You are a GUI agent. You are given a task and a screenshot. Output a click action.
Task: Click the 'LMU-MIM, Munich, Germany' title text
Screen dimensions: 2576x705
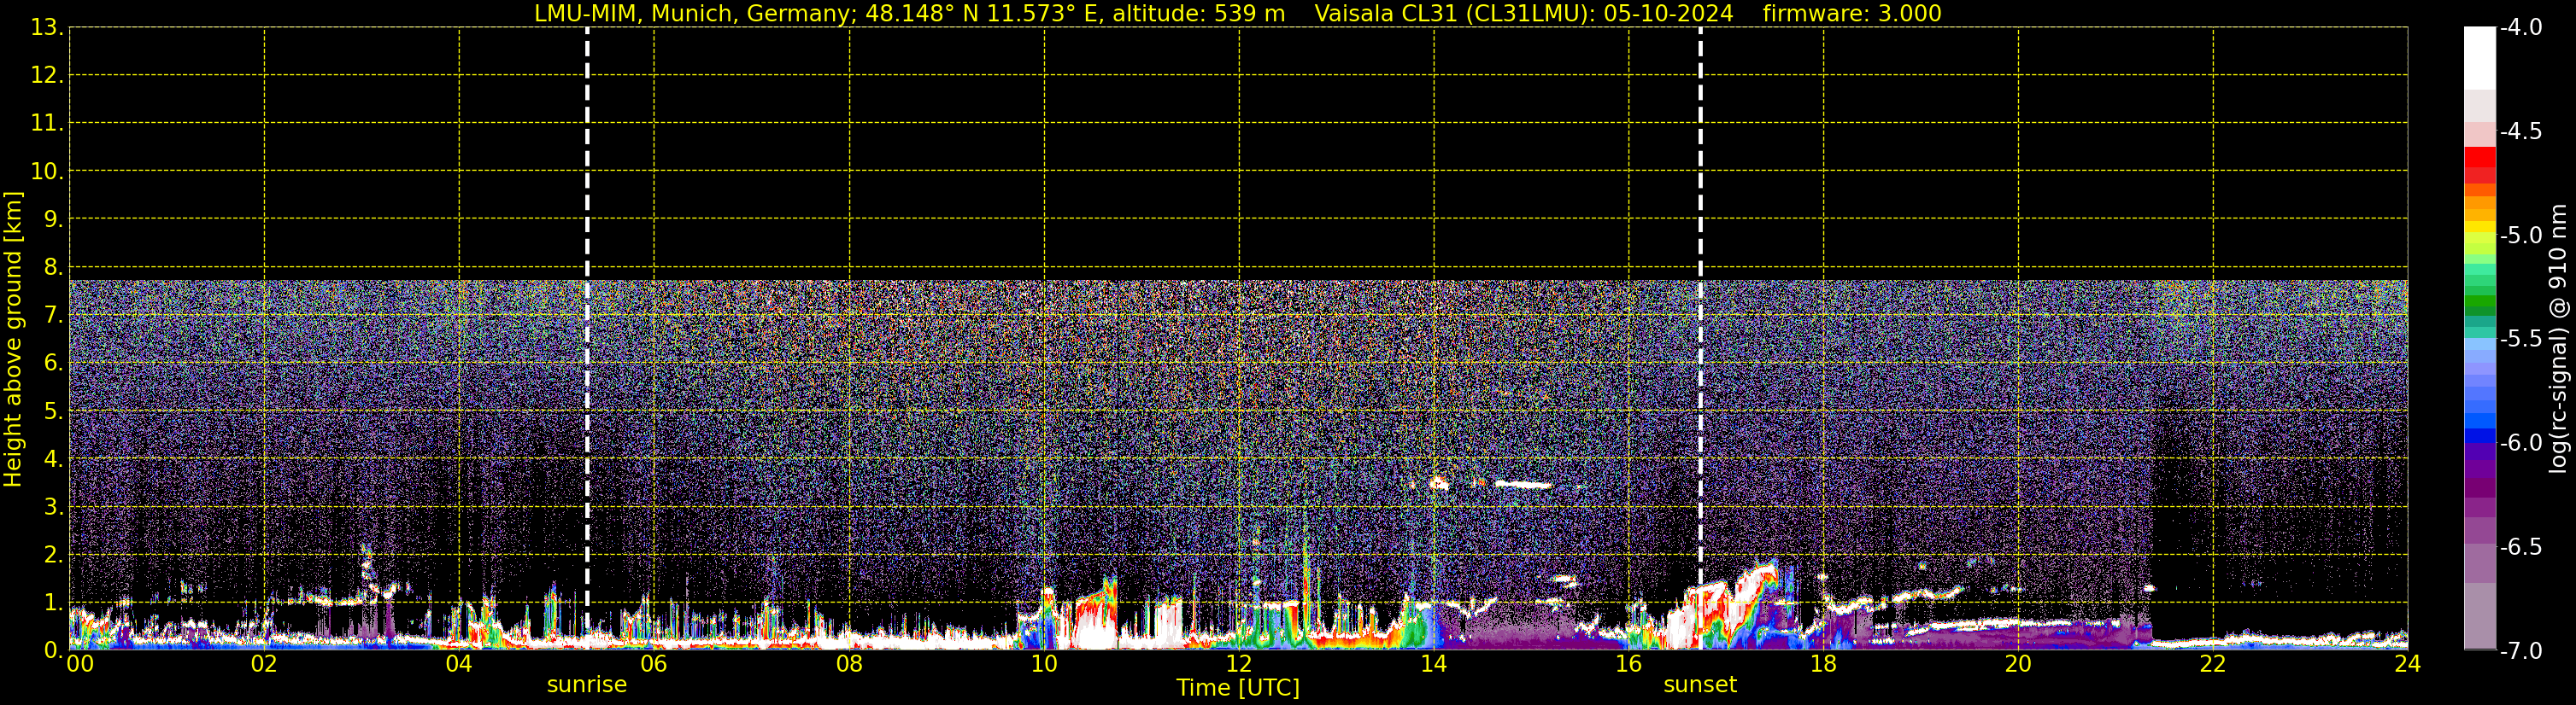691,14
